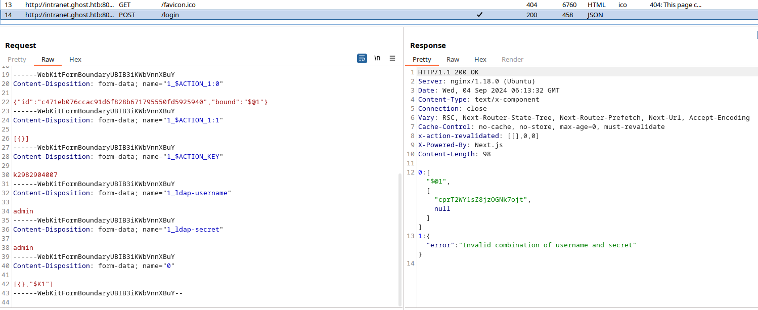Click the x-action-revalidated header
This screenshot has width=758, height=310.
click(x=479, y=136)
